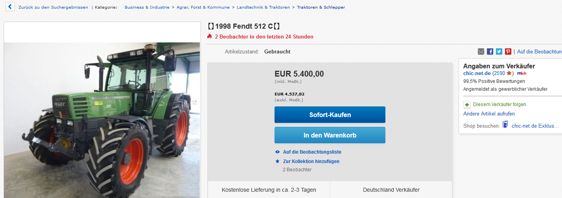Screen dimensions: 562x198
Task: Click the mich seller badge icon
Action: [x=521, y=73]
